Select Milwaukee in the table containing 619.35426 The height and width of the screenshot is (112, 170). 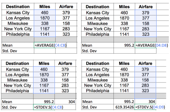tap(98, 80)
